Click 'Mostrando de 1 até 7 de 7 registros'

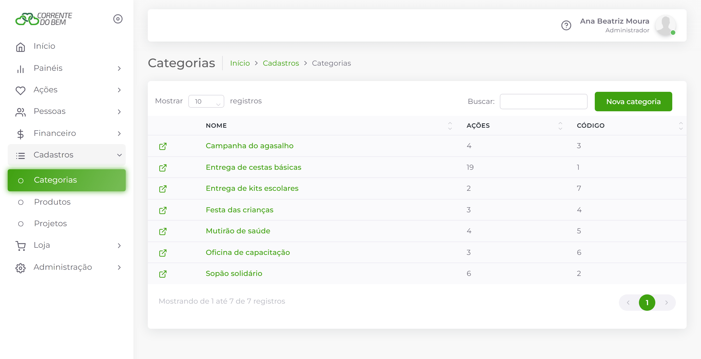point(222,301)
